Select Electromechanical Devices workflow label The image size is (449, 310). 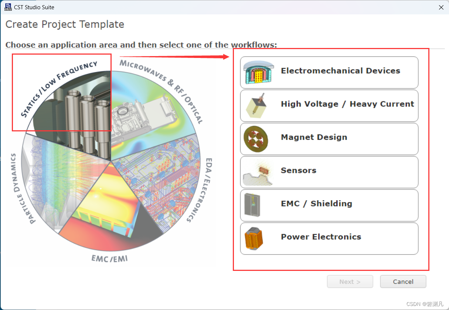(x=340, y=71)
